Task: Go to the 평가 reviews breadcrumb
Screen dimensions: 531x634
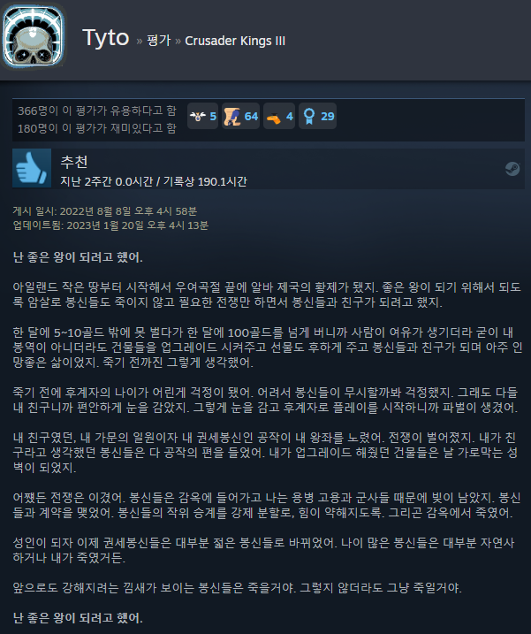Action: [158, 41]
